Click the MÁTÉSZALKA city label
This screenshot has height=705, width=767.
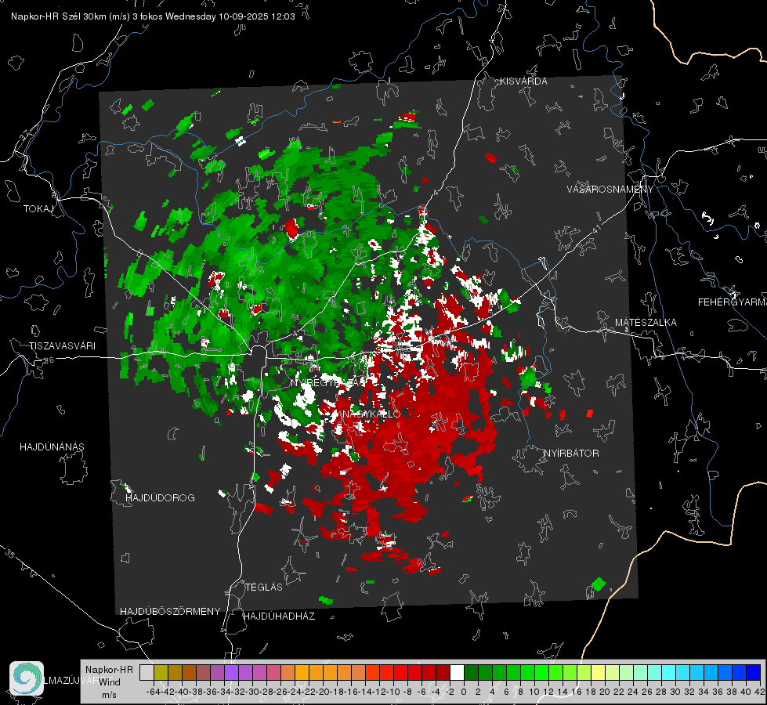click(x=646, y=323)
